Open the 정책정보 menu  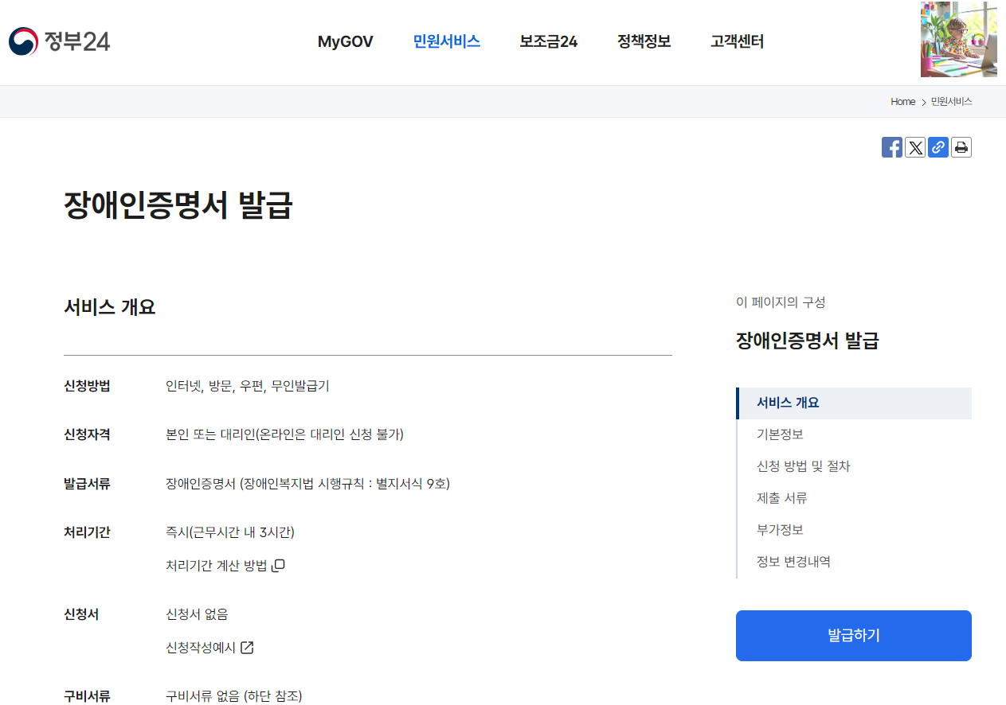tap(643, 41)
